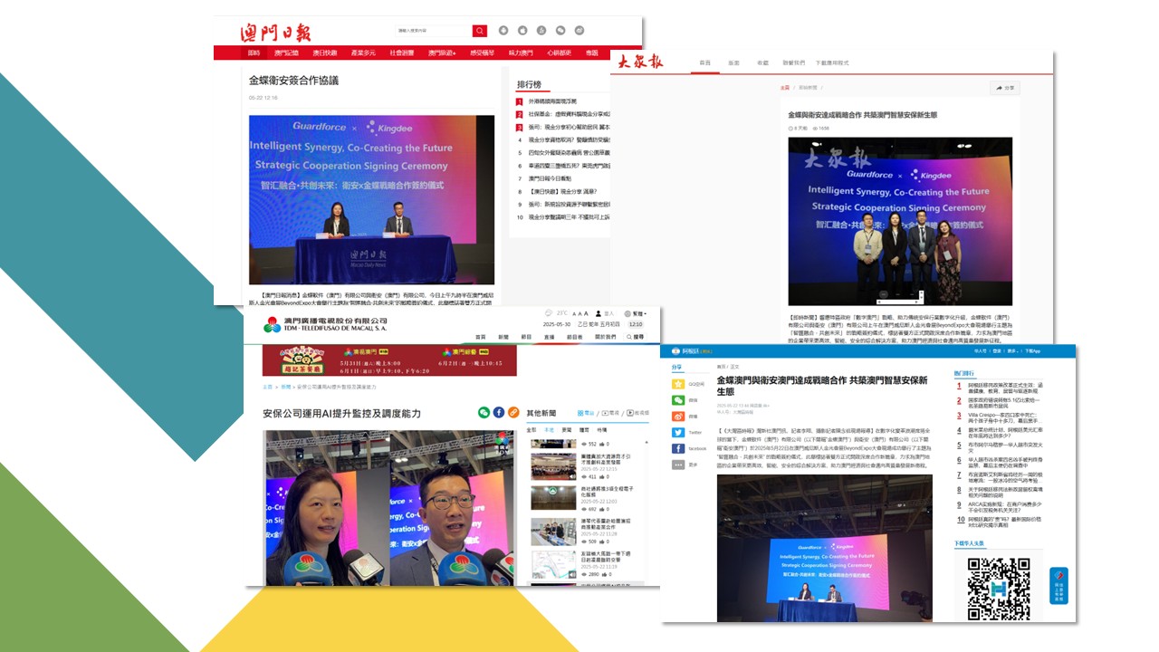The height and width of the screenshot is (652, 1159).
Task: Click the red search magnifier on Macao Daily
Action: point(479,31)
